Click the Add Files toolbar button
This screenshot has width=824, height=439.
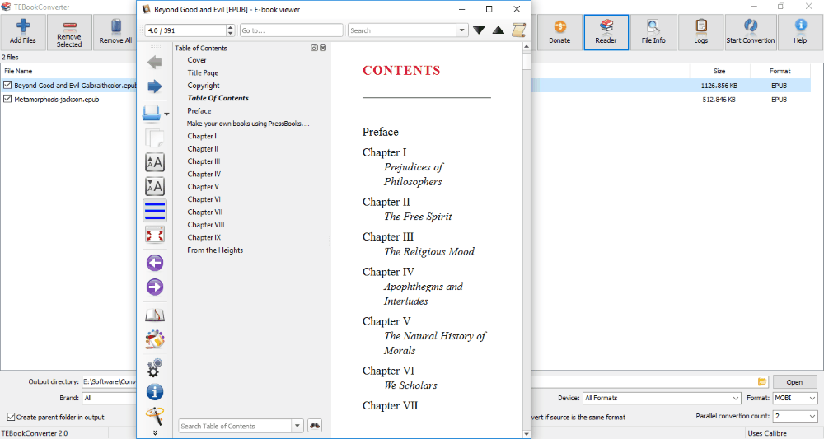click(23, 33)
